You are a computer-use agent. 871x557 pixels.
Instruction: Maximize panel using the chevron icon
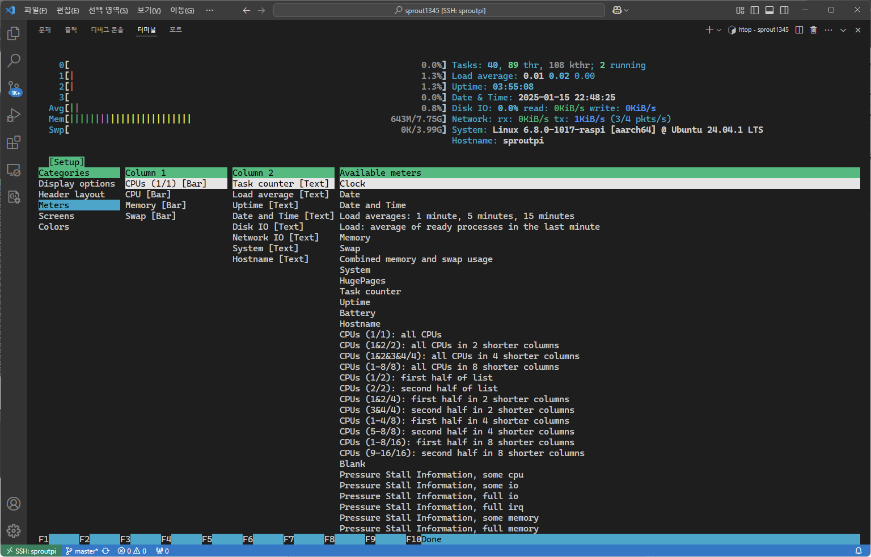[x=843, y=30]
